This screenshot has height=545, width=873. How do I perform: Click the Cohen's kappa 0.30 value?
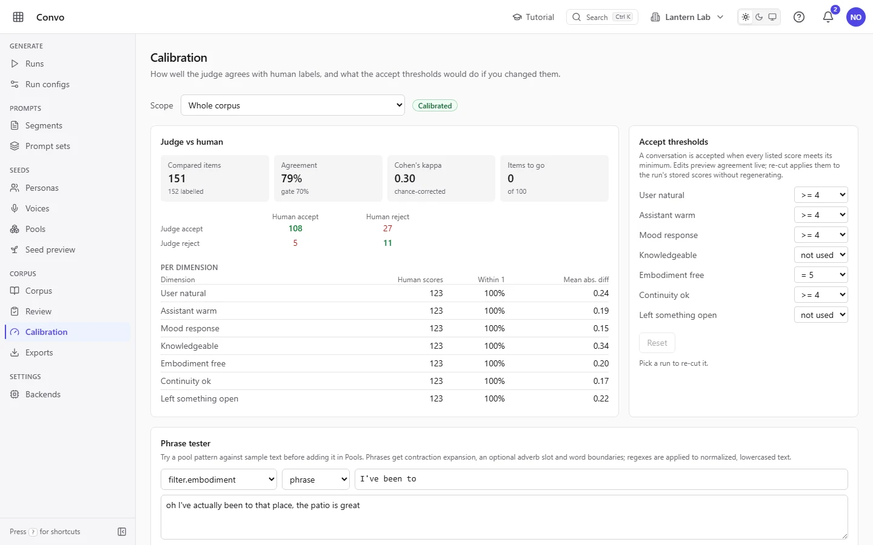click(405, 179)
